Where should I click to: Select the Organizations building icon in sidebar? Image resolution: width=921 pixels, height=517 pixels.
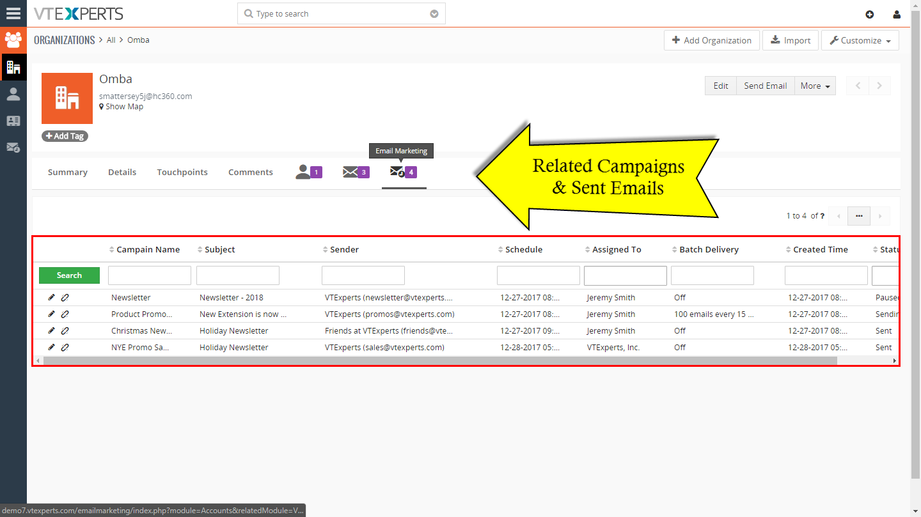click(13, 67)
